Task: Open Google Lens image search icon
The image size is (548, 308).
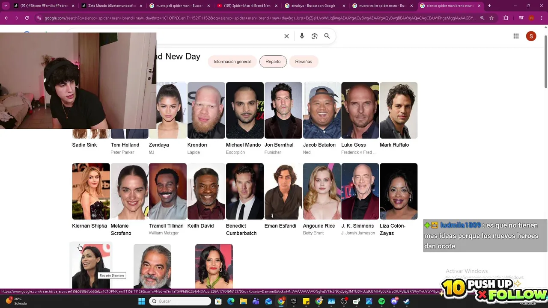Action: tap(314, 36)
